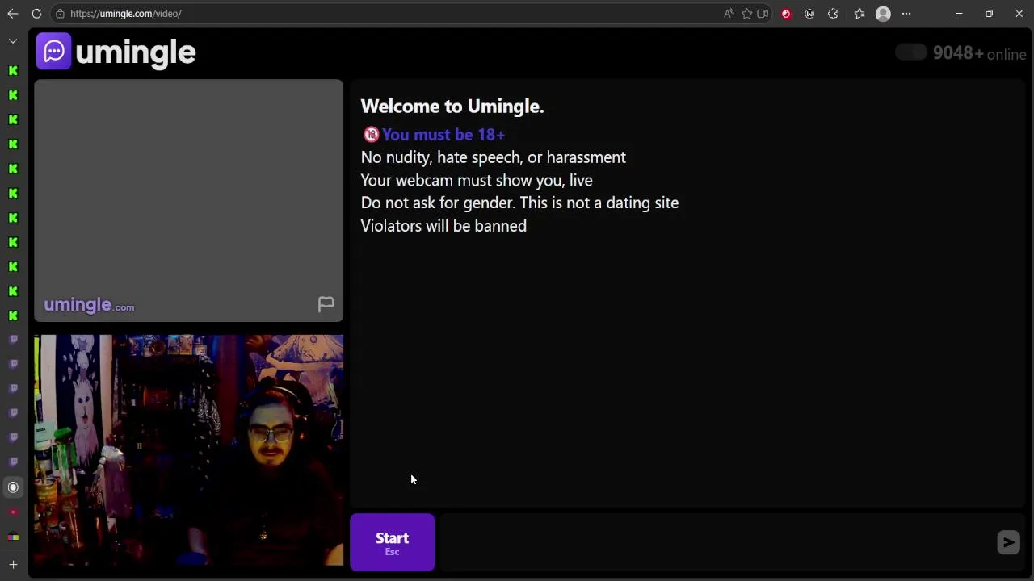Viewport: 1034px width, 581px height.
Task: Click the camera permission icon in address bar
Action: 763,14
